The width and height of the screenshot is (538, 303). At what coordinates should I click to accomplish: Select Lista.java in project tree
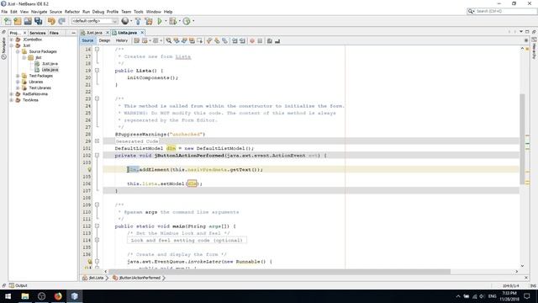pos(50,70)
